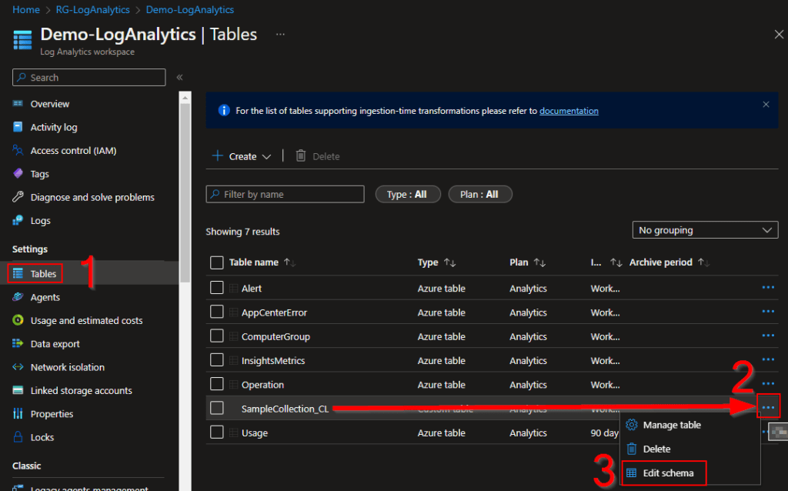Click the Filter by name field
This screenshot has width=788, height=491.
coord(285,195)
